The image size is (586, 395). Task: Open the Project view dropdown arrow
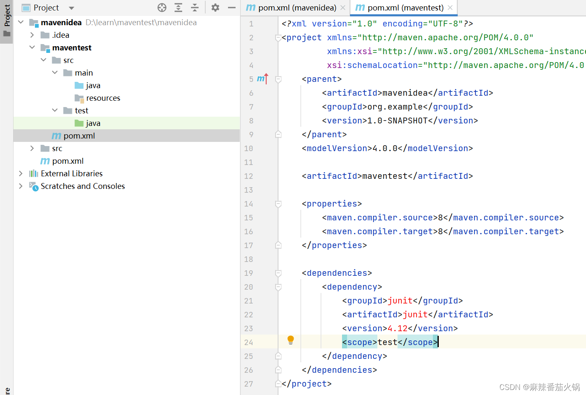[72, 8]
